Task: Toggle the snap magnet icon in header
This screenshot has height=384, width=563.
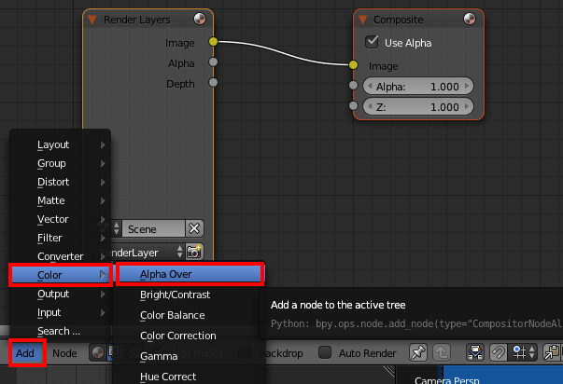Action: click(499, 353)
